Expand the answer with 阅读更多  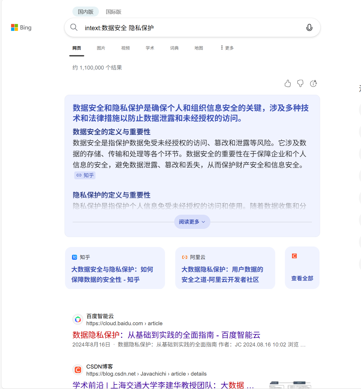192,222
